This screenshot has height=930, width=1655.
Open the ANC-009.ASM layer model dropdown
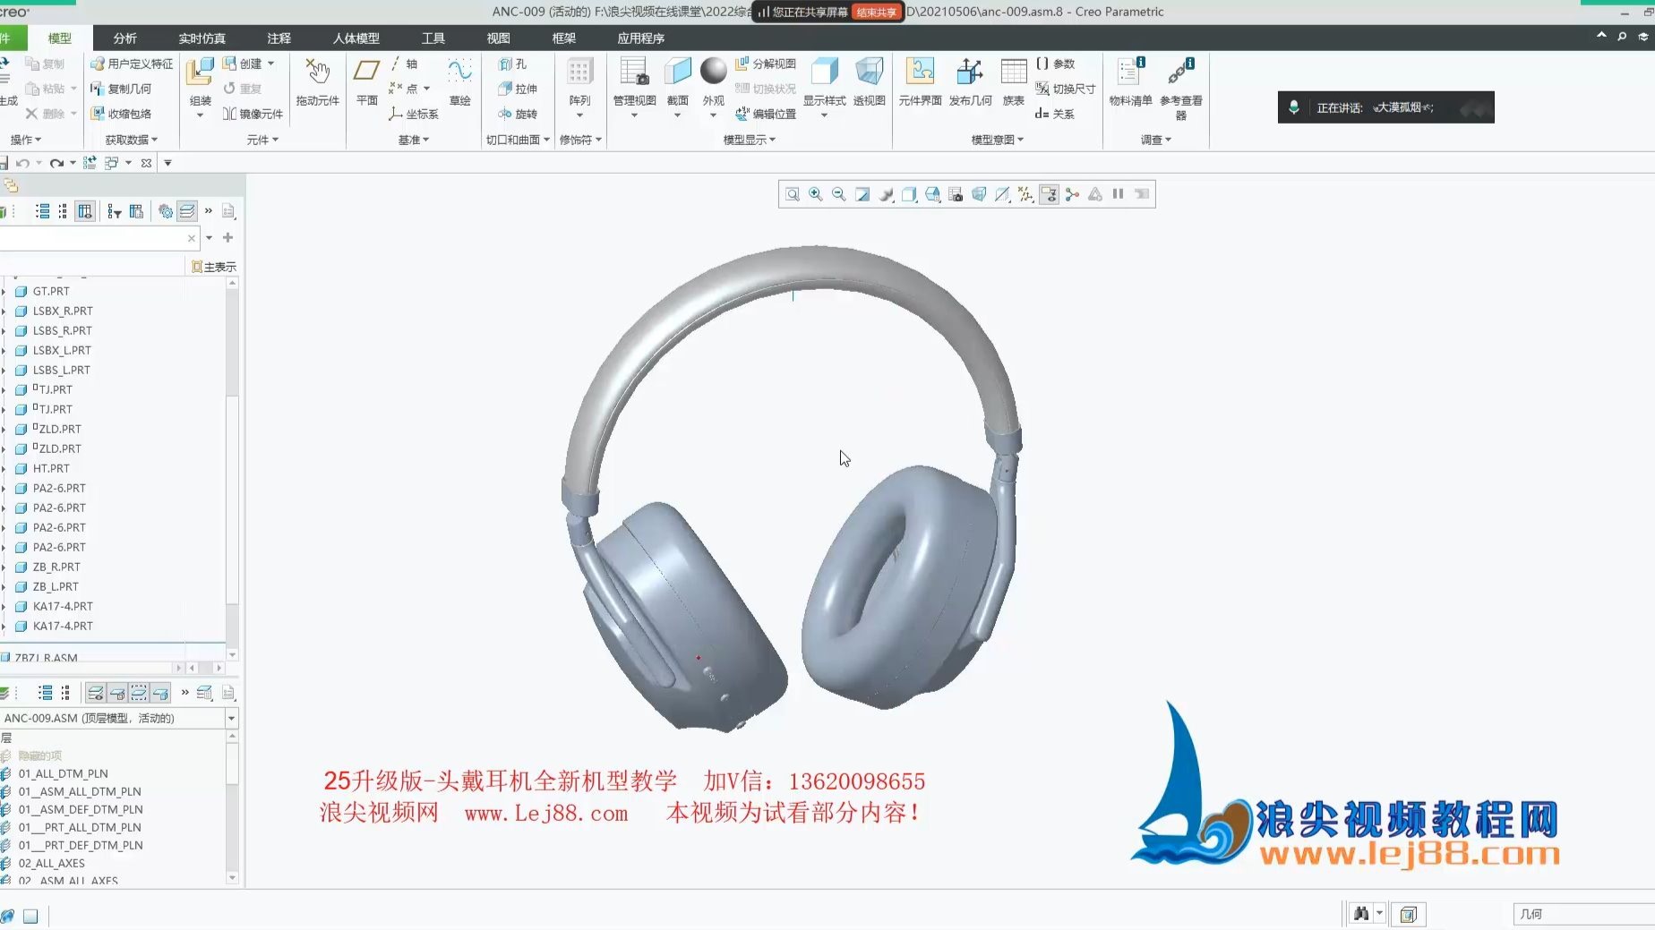point(231,718)
